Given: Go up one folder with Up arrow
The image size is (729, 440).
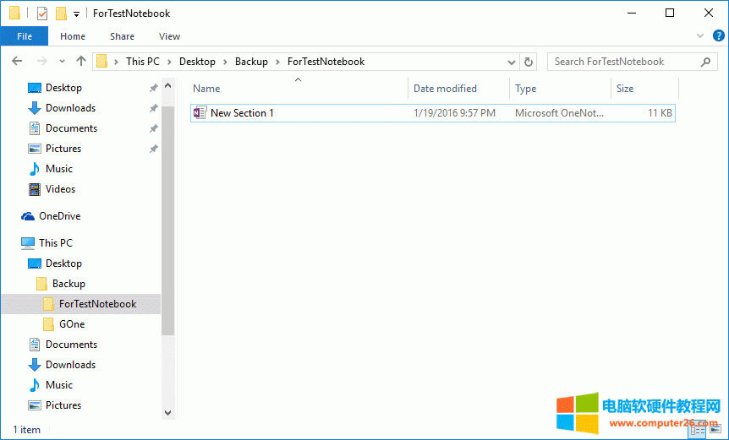Looking at the screenshot, I should [x=81, y=62].
